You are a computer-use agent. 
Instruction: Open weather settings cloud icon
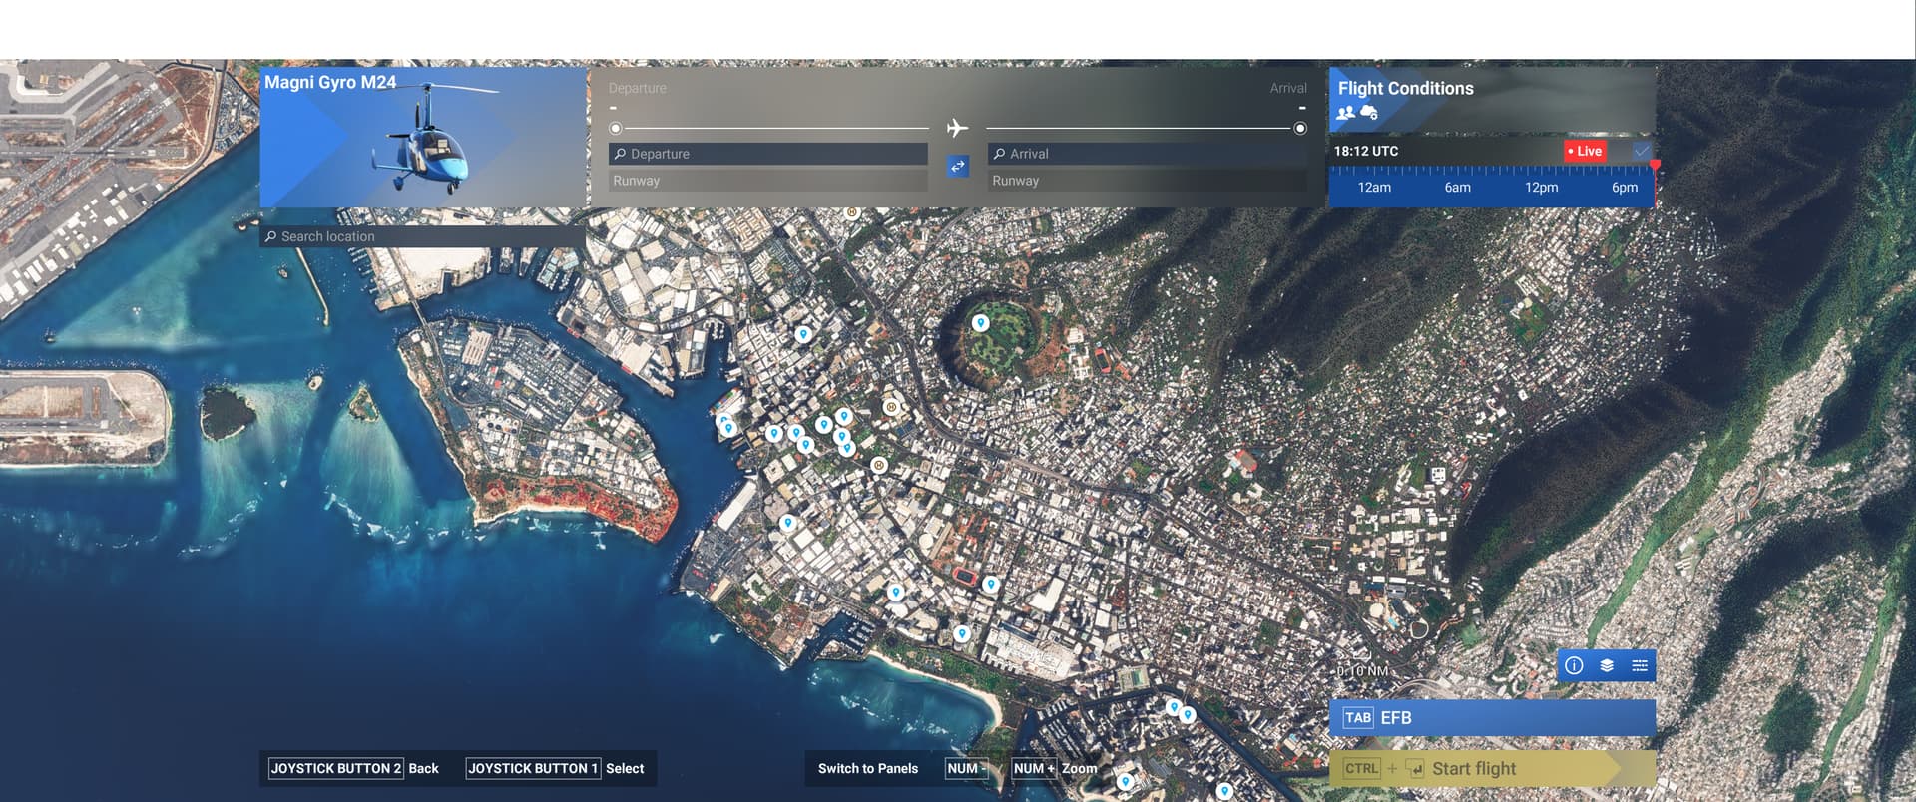(1369, 114)
